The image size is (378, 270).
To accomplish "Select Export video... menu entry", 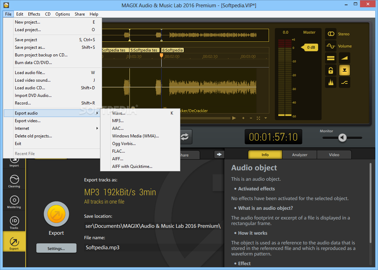I will coord(52,121).
